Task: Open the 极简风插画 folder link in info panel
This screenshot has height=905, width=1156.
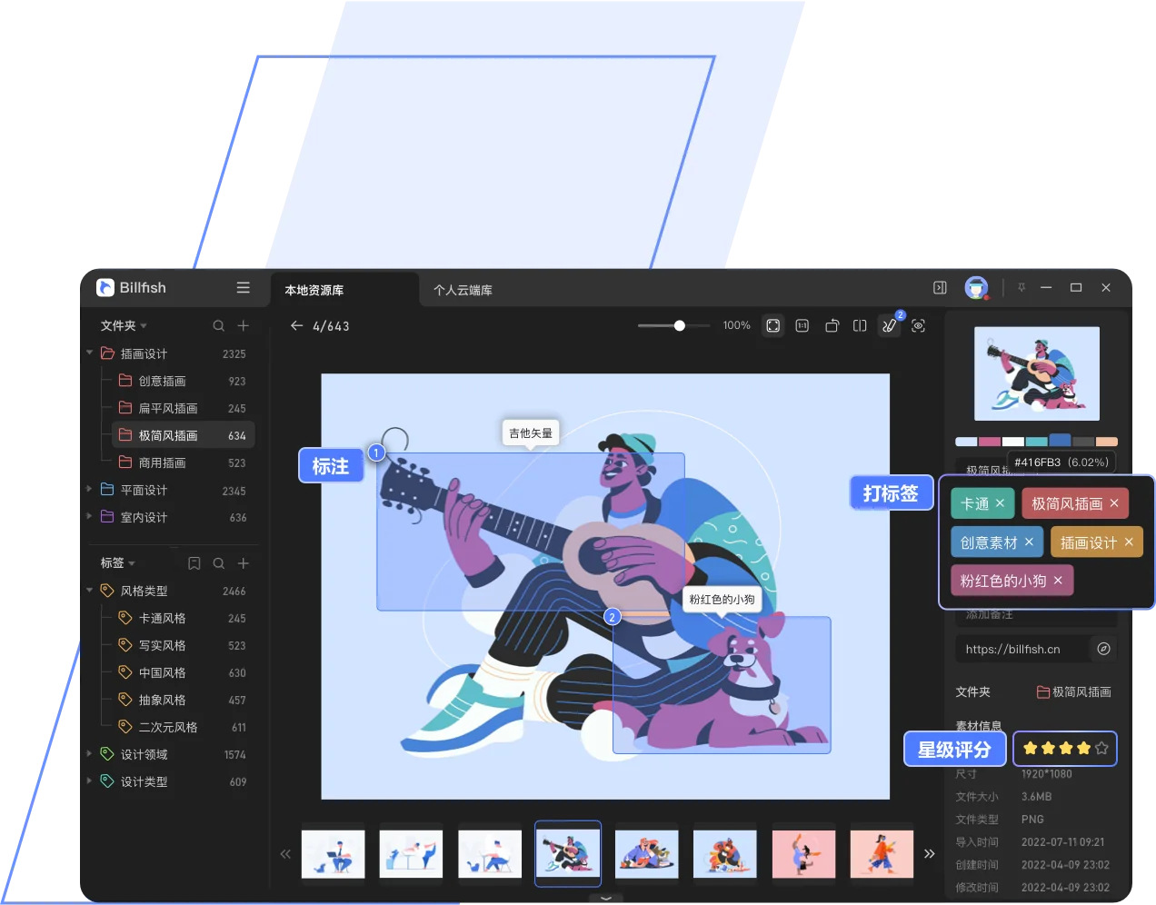Action: (x=1074, y=692)
